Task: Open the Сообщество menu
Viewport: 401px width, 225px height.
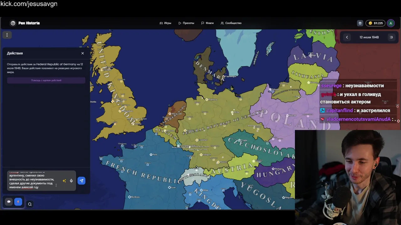Action: (231, 23)
